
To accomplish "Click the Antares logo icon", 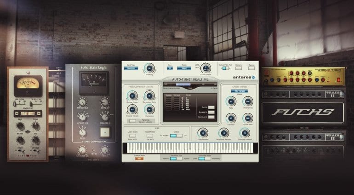I will click(x=253, y=78).
